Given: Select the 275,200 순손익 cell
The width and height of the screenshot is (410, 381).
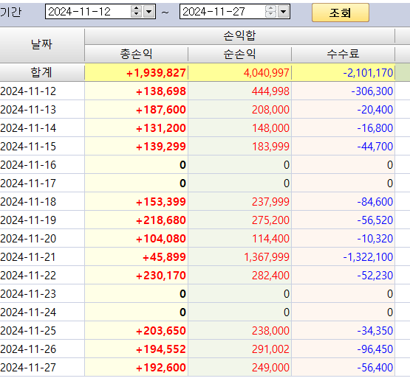Looking at the screenshot, I should click(239, 220).
